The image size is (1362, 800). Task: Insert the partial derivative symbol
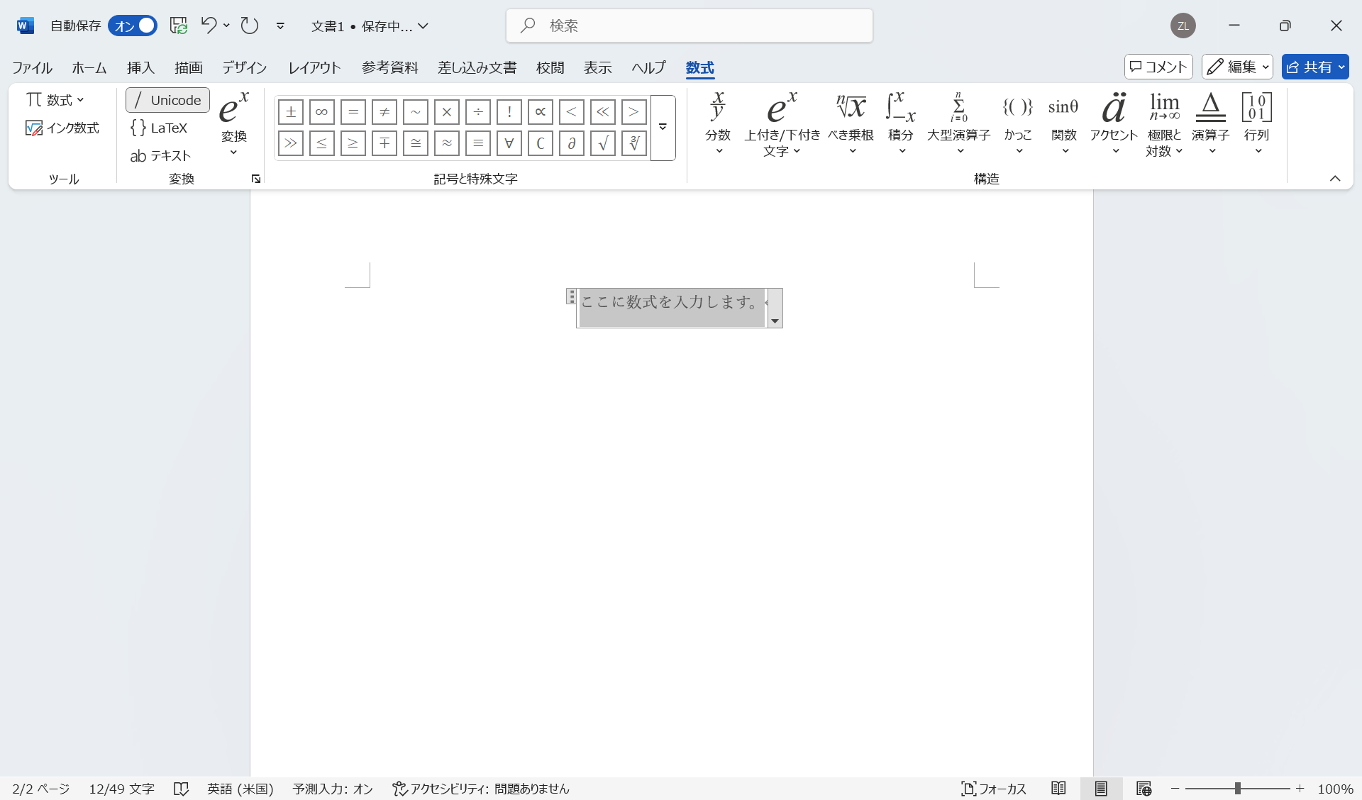(571, 143)
